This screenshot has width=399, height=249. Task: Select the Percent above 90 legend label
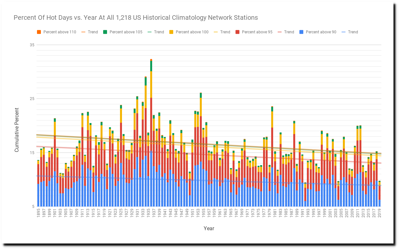tap(321, 32)
